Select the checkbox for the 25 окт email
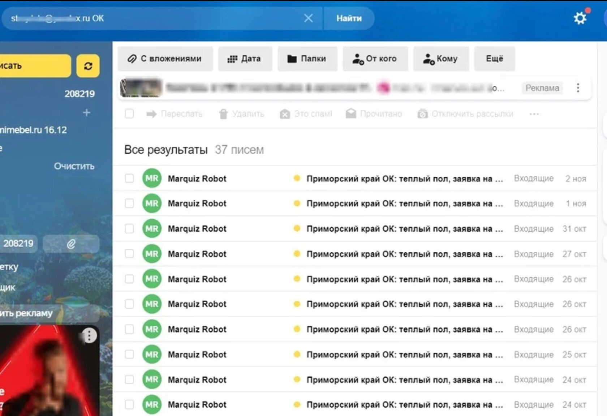Screen dimensions: 607x416 pos(129,355)
